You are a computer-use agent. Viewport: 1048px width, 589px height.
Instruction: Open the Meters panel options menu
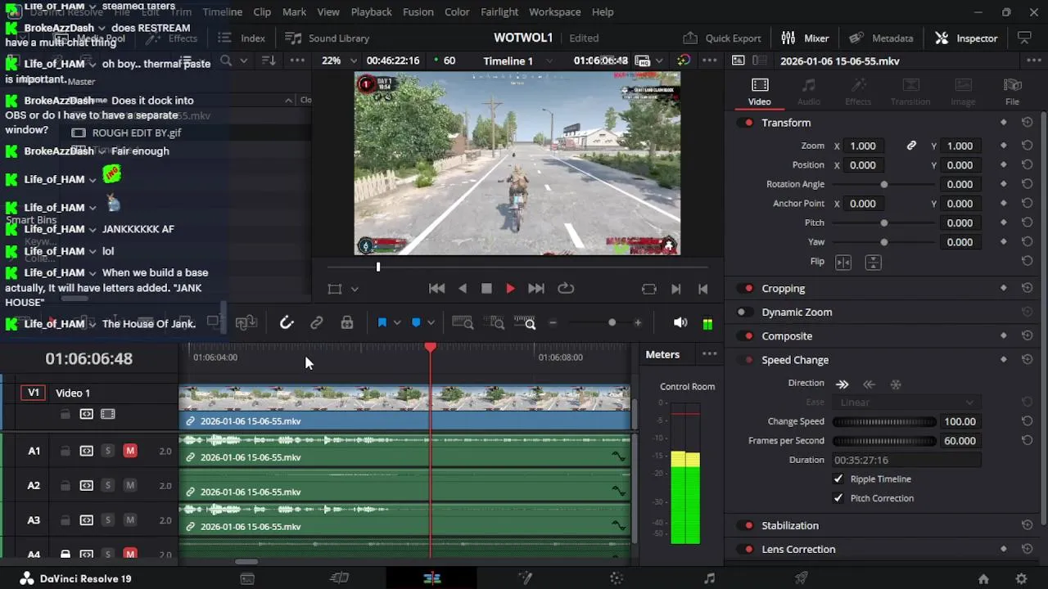pos(710,354)
